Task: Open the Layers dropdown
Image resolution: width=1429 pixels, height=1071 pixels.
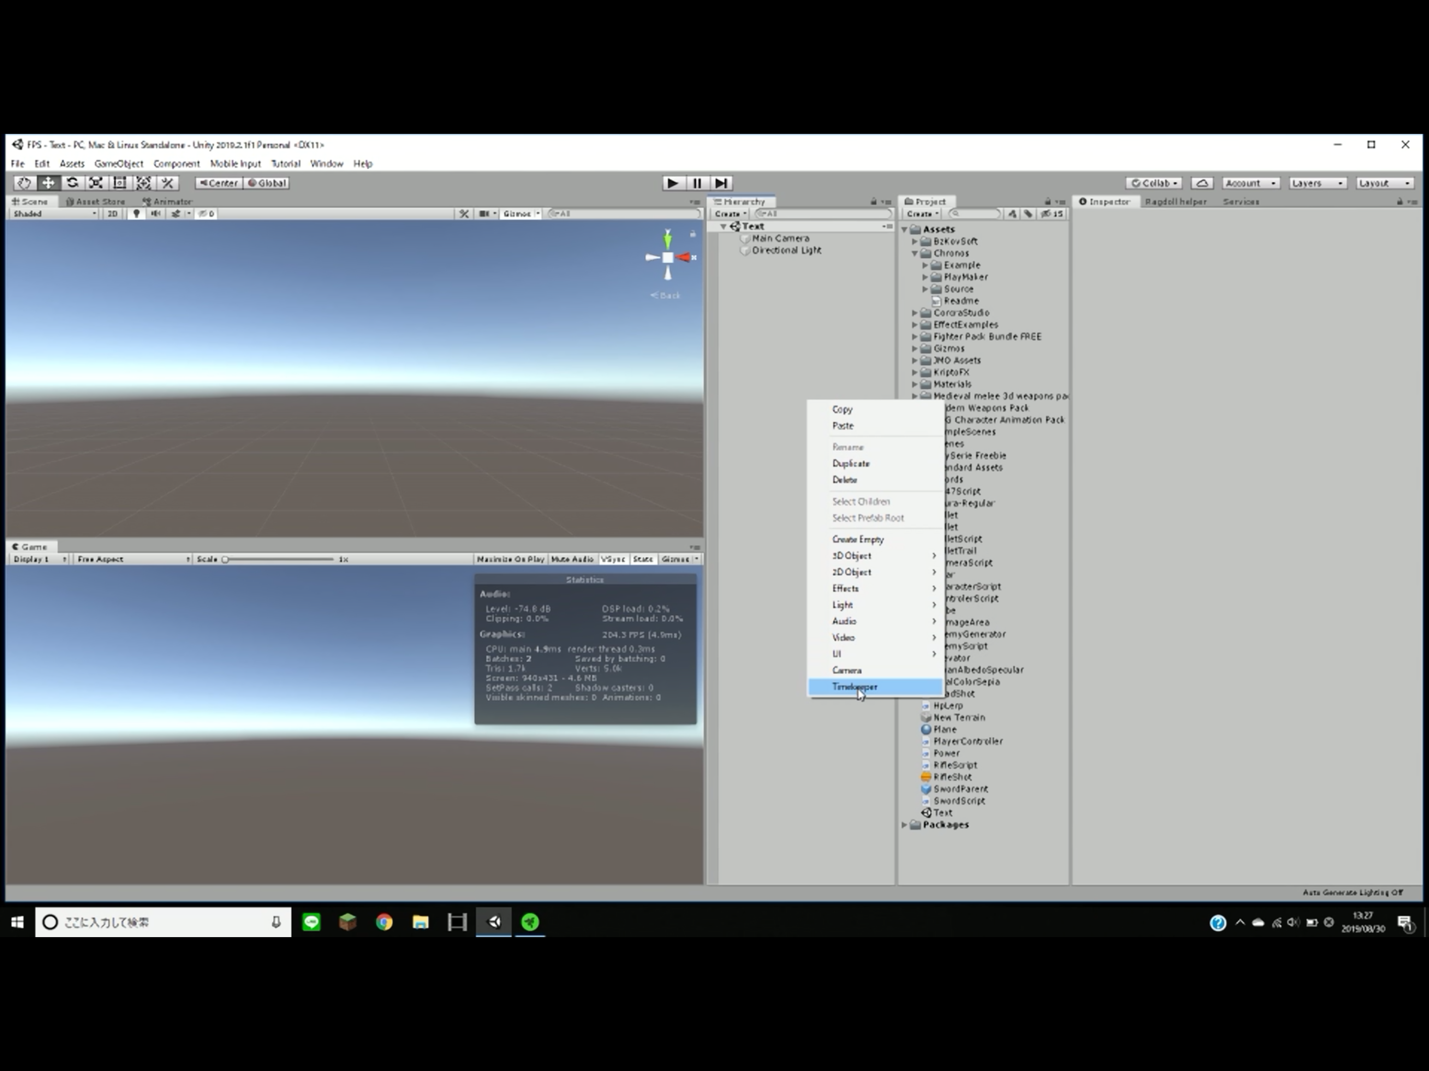Action: tap(1317, 183)
